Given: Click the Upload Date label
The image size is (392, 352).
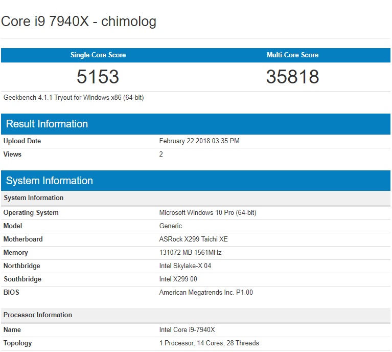Looking at the screenshot, I should click(x=22, y=141).
